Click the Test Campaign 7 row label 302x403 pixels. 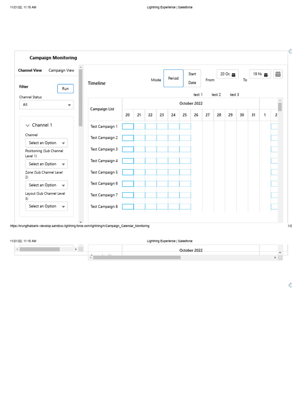(104, 195)
